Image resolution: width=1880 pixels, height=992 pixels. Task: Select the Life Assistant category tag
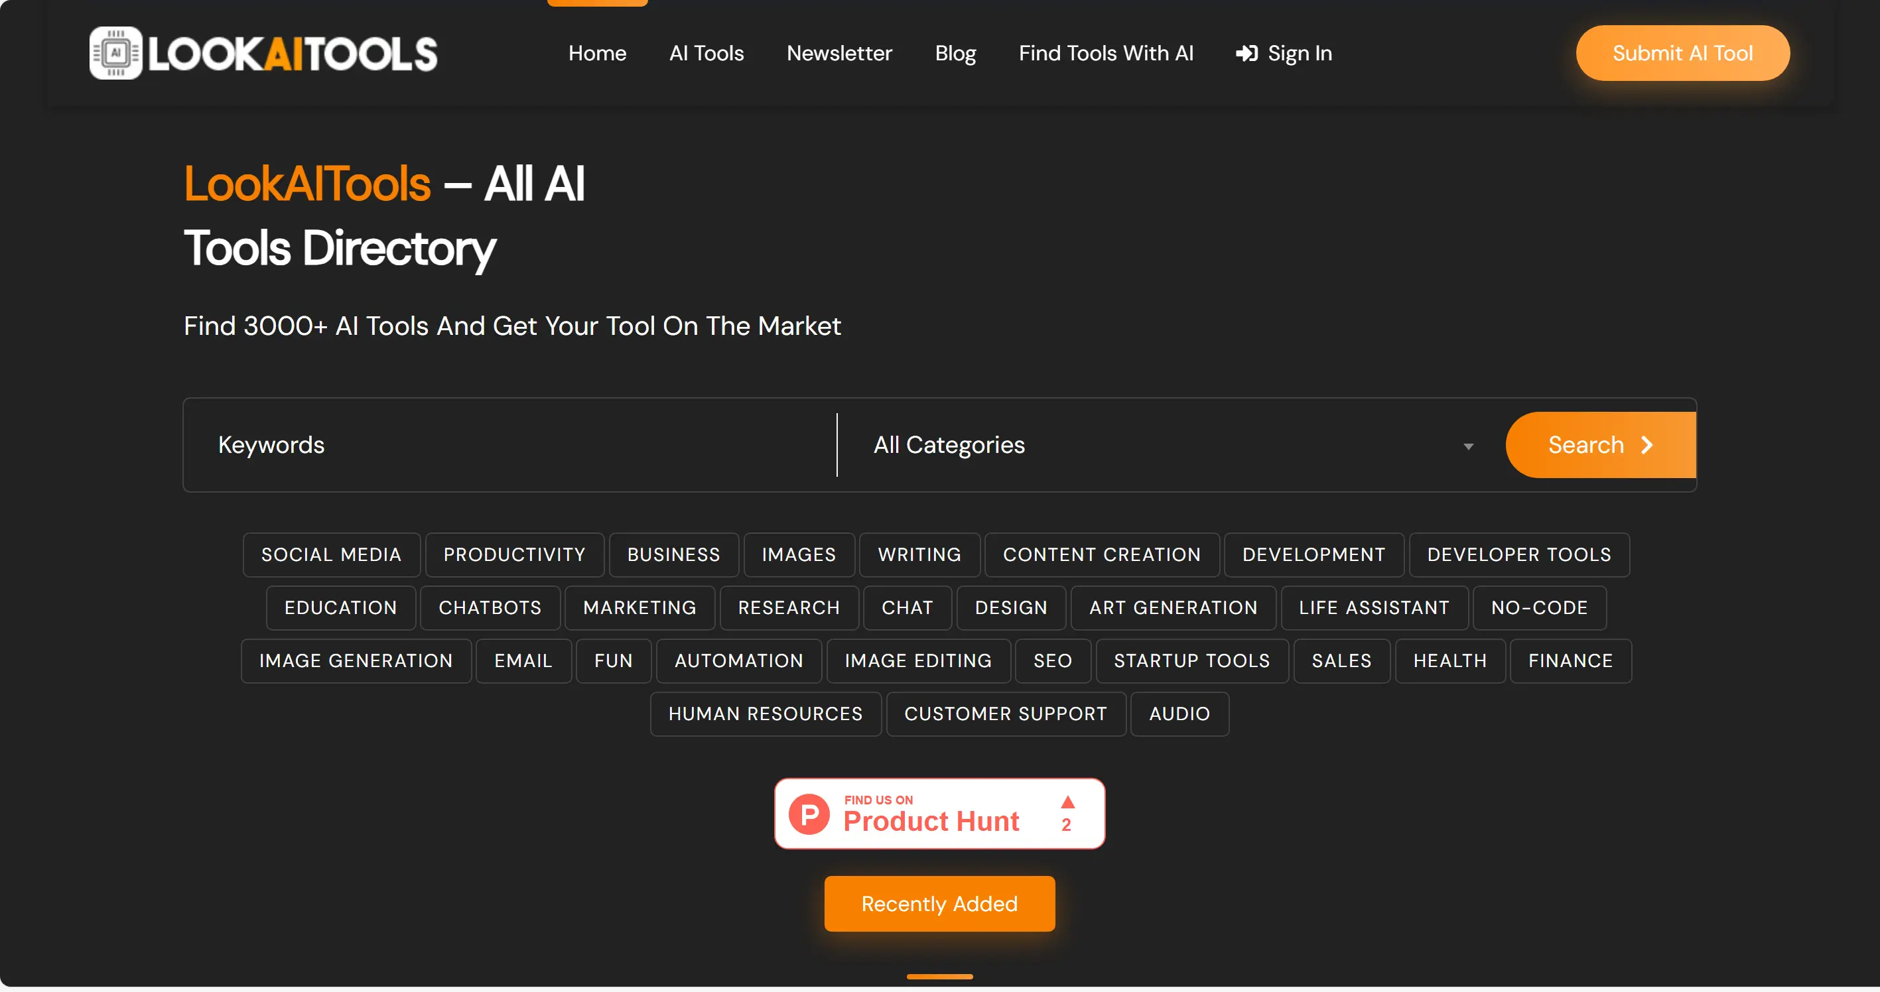pos(1375,608)
